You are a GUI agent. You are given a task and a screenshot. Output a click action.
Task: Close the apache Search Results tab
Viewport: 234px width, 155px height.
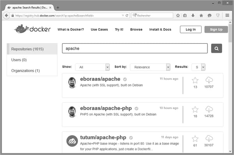tap(50, 8)
